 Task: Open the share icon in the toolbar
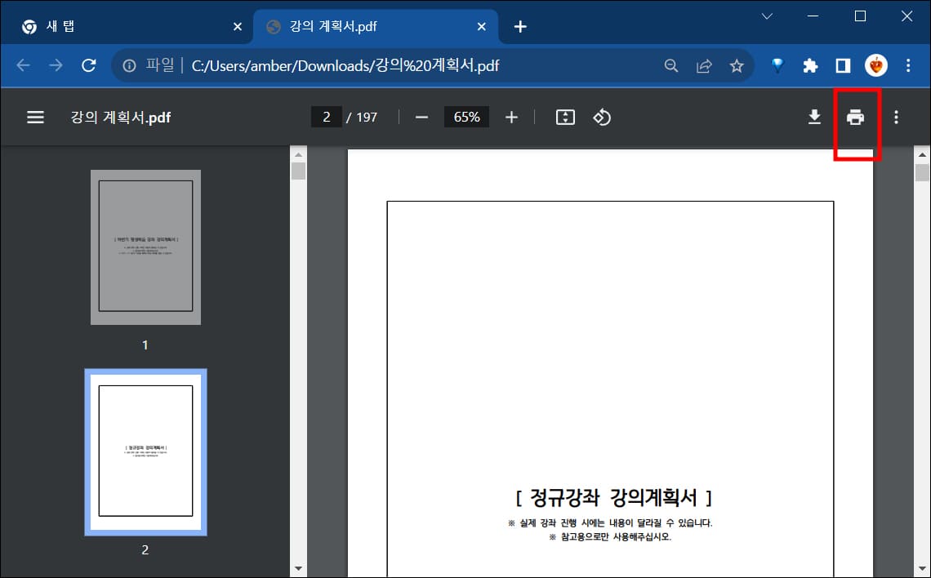point(704,66)
